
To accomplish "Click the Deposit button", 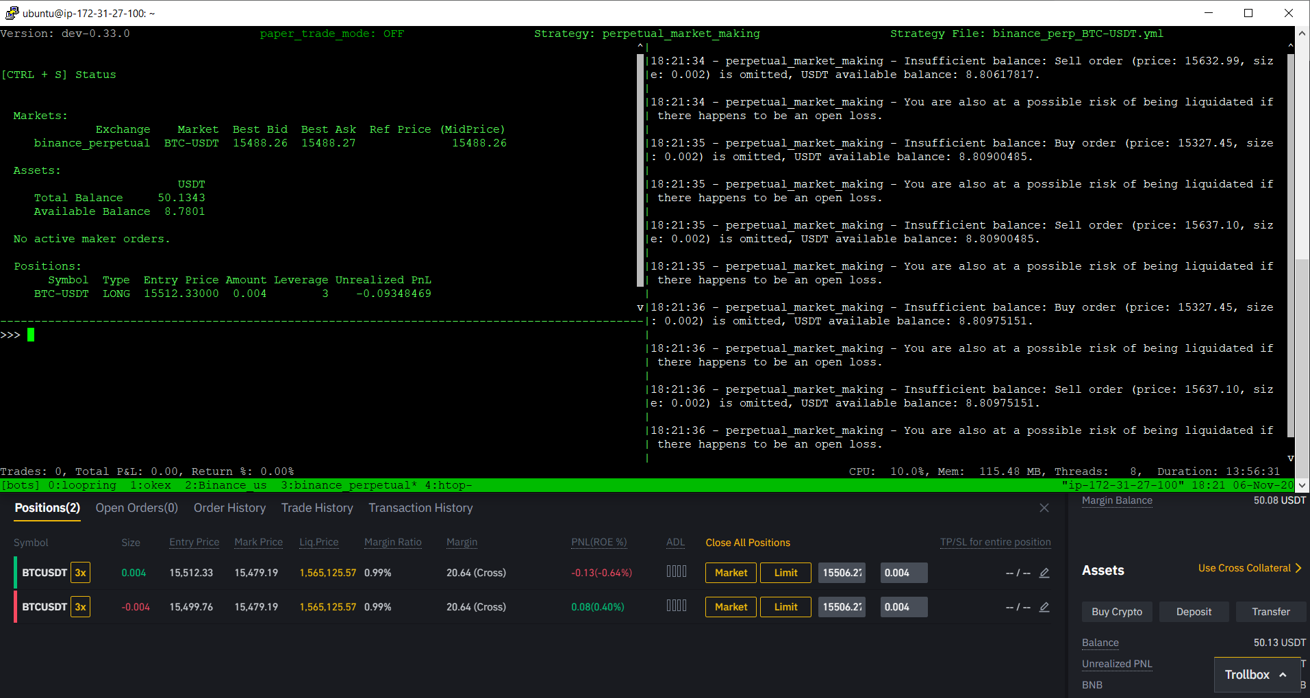I will [x=1193, y=611].
